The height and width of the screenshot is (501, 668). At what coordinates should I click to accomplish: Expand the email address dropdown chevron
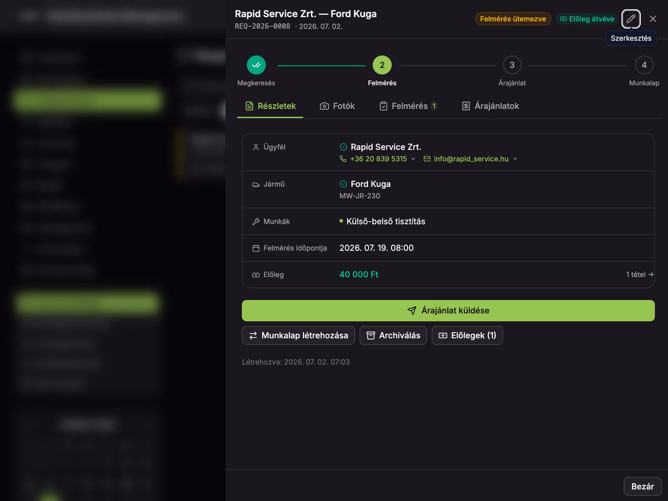click(x=515, y=159)
